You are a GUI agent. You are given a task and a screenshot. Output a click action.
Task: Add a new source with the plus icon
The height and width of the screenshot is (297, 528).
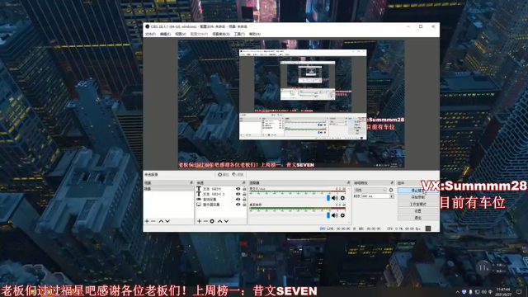coord(199,221)
